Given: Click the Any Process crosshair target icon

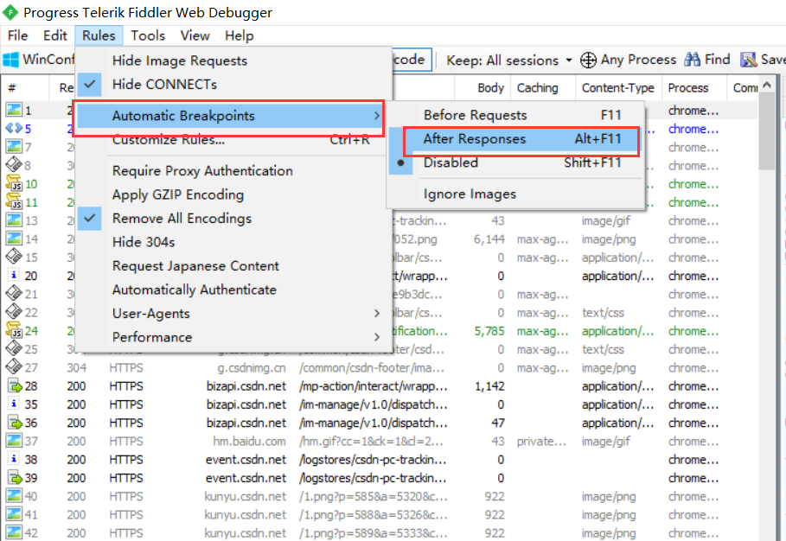Looking at the screenshot, I should tap(588, 60).
